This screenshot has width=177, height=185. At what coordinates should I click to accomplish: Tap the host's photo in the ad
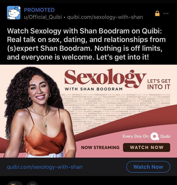38,112
